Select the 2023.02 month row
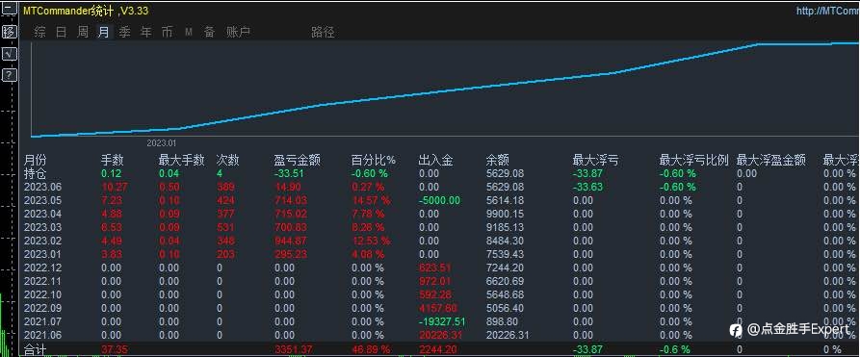860x357 pixels. 42,241
